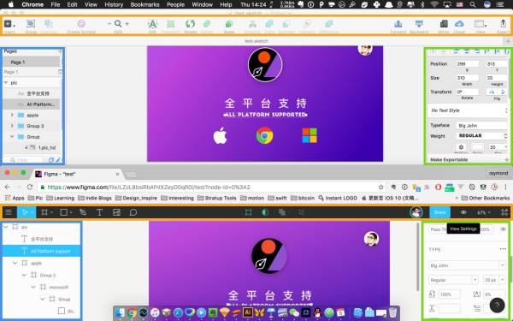This screenshot has width=513, height=321.
Task: Open the Edit menu in the menu bar
Action: point(72,4)
